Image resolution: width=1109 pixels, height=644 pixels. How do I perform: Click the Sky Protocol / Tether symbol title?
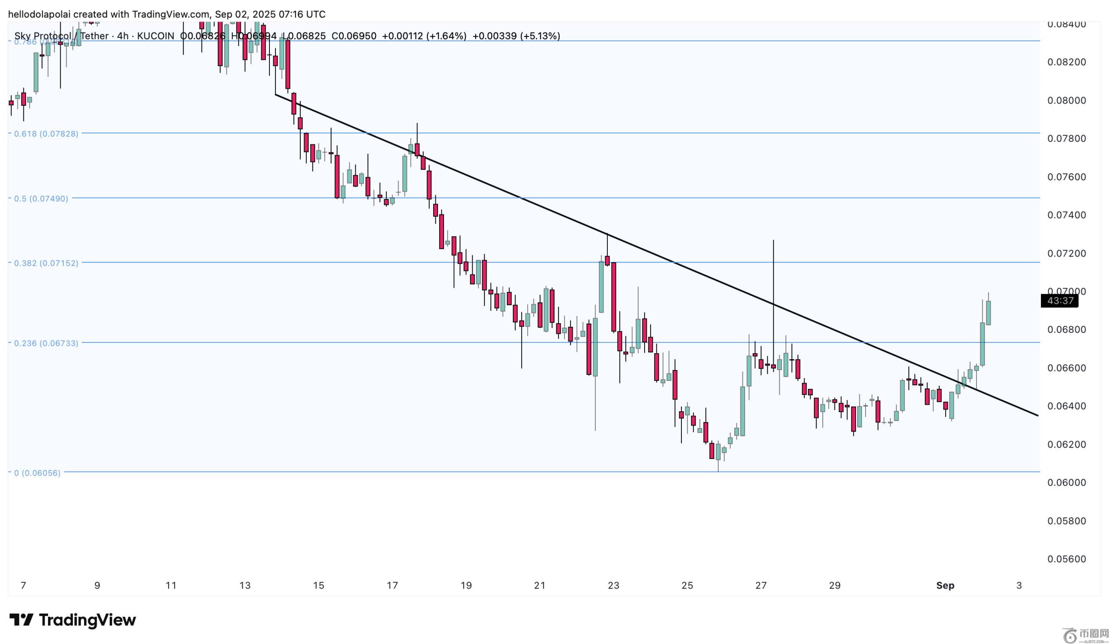62,36
